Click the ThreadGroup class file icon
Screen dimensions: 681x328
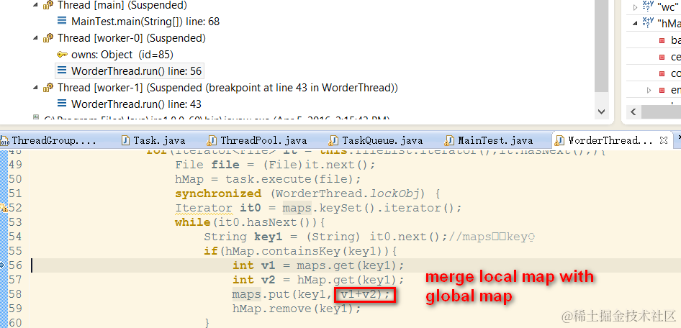pos(5,140)
